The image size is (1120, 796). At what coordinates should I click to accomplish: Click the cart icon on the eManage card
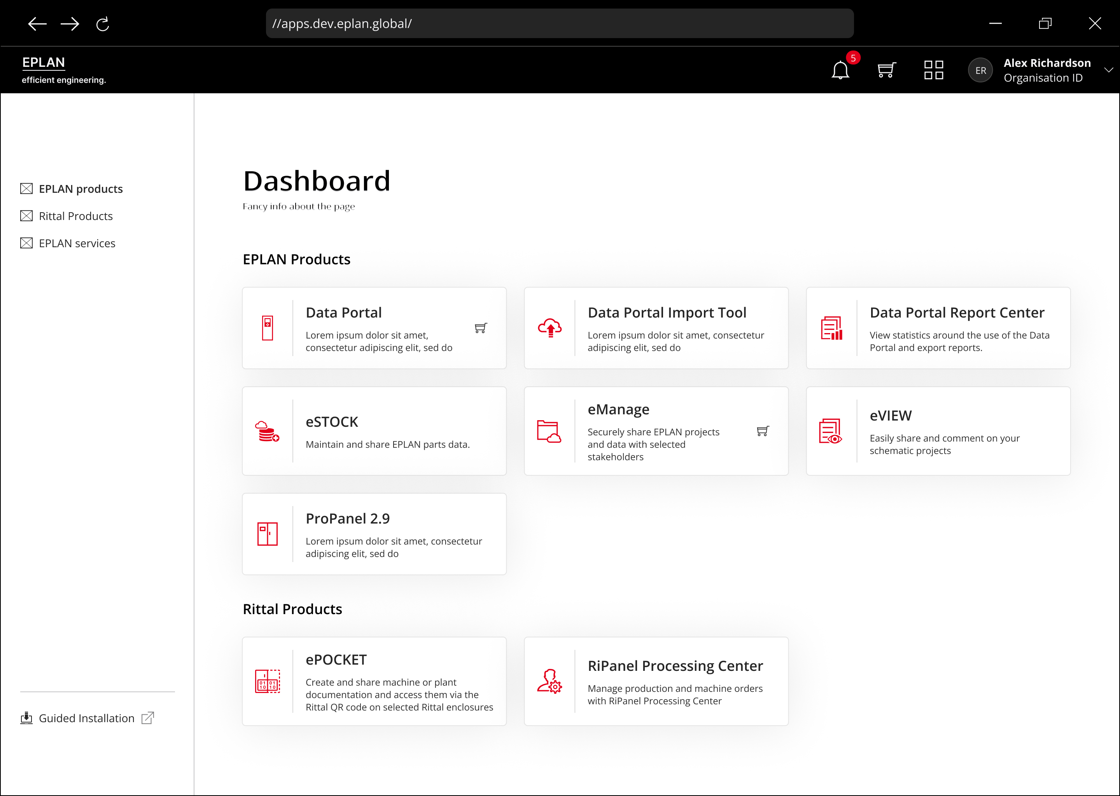tap(763, 431)
